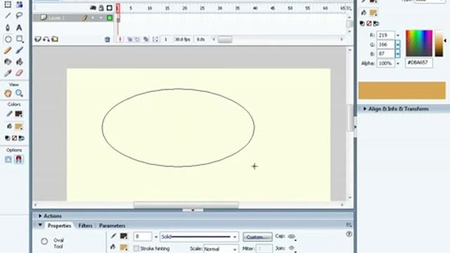450x253 pixels.
Task: Delete layer with trash icon
Action: (108, 39)
